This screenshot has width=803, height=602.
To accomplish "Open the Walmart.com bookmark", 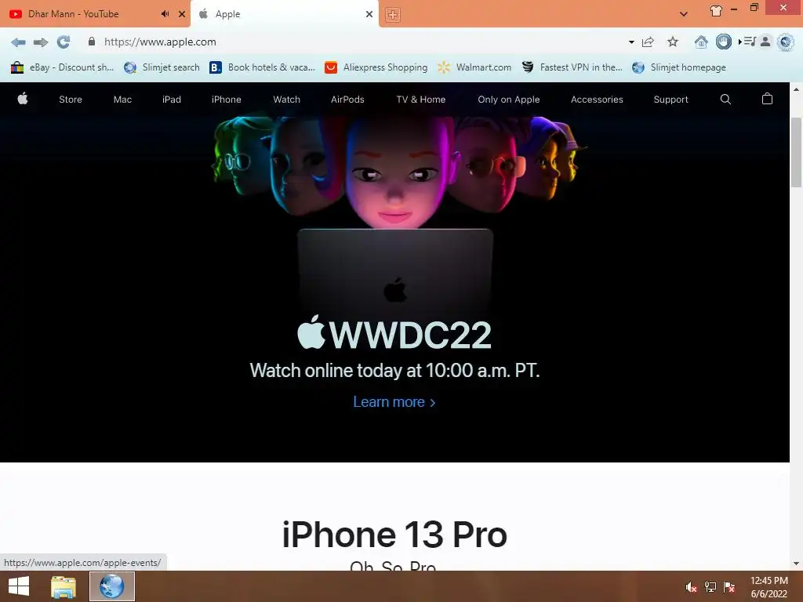I will click(474, 67).
